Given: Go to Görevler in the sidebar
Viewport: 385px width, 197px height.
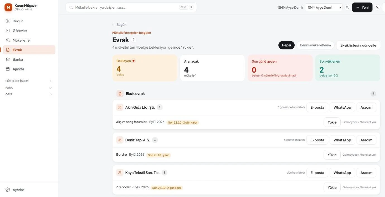Looking at the screenshot, I should tap(29, 31).
